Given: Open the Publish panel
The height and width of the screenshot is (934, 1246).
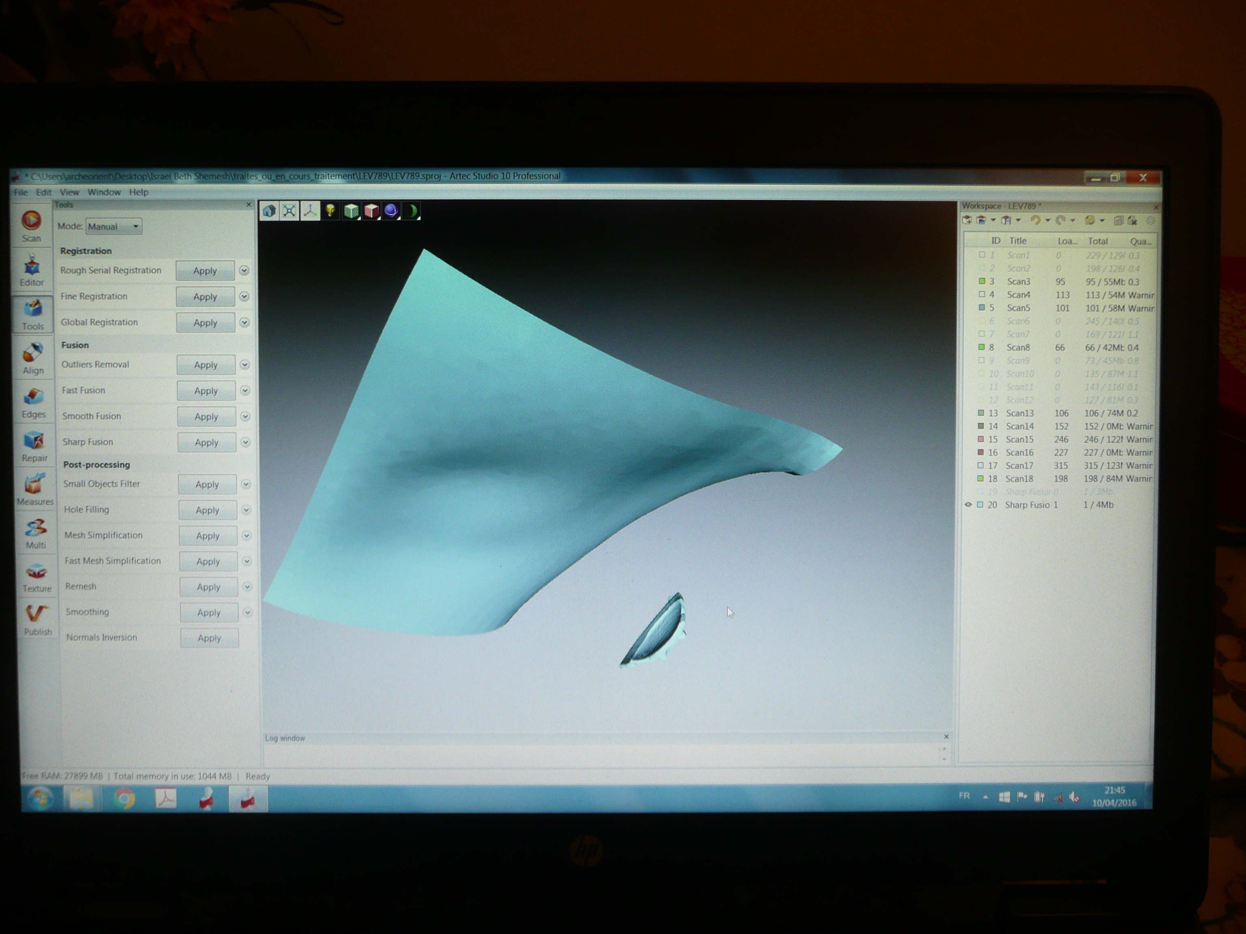Looking at the screenshot, I should tap(37, 620).
